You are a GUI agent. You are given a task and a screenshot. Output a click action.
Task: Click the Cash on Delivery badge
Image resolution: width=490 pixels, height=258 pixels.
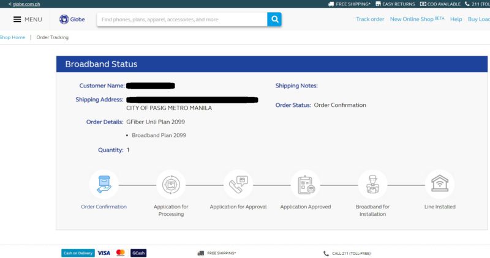coord(78,252)
